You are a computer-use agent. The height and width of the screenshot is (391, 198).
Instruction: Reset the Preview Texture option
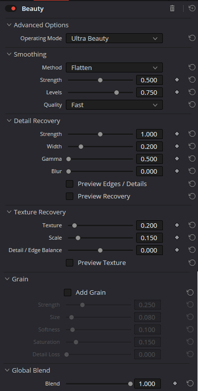[192, 262]
